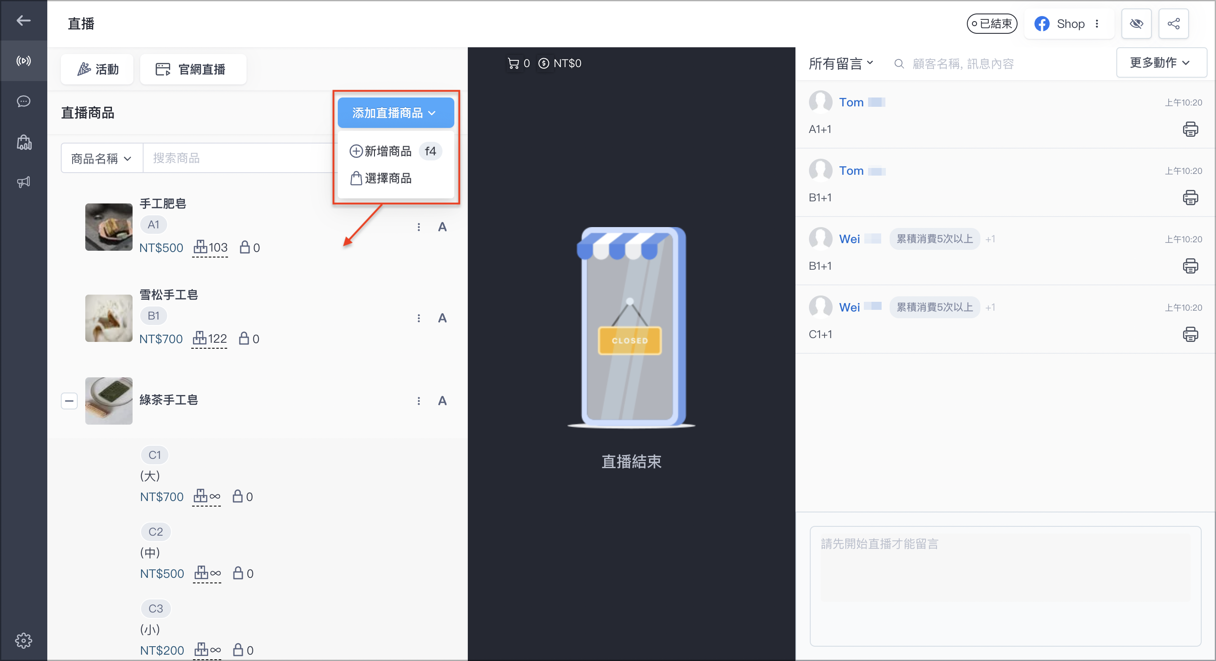
Task: Open the chat messages sidebar icon
Action: [24, 101]
